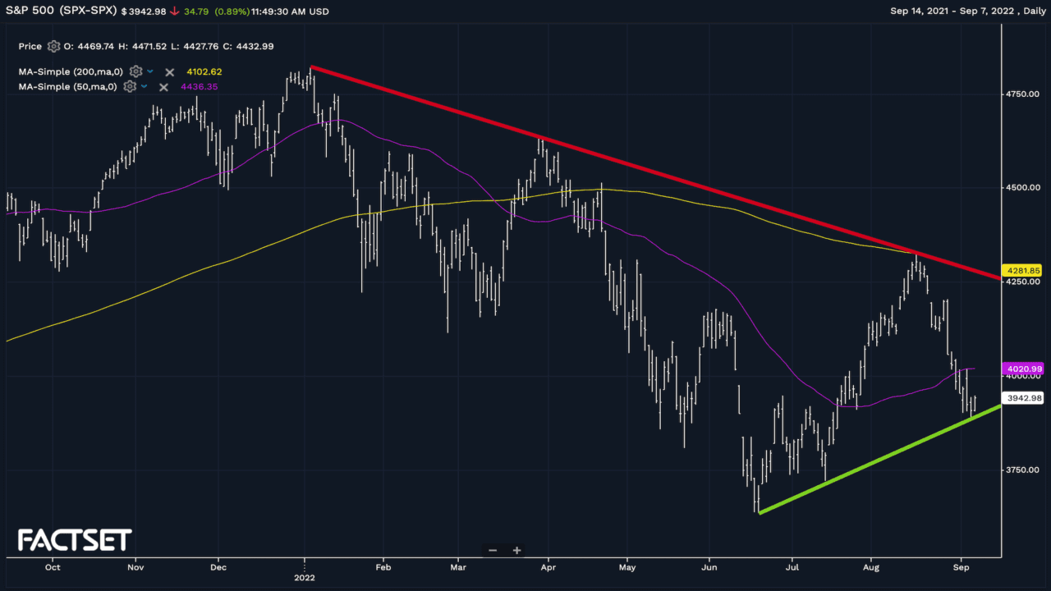Zoom out using the minus button
Viewport: 1051px width, 591px height.
pyautogui.click(x=493, y=551)
